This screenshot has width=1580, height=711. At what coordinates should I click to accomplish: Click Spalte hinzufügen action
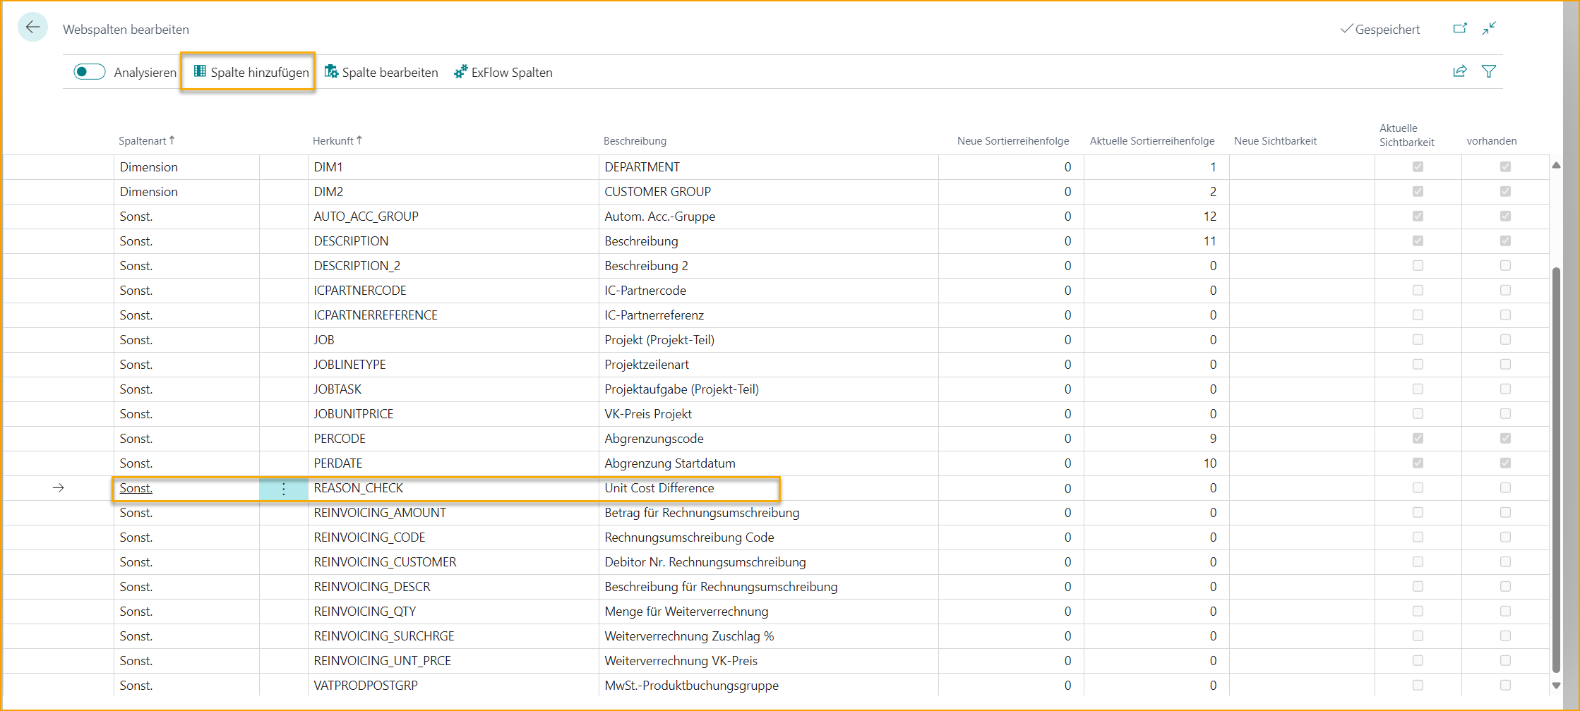tap(251, 72)
